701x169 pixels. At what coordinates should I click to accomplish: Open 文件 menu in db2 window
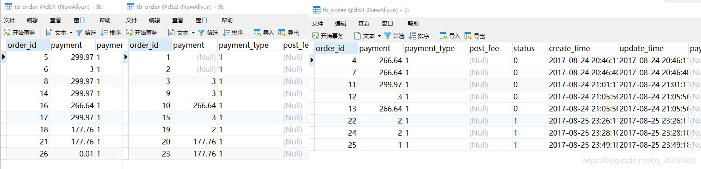[132, 20]
